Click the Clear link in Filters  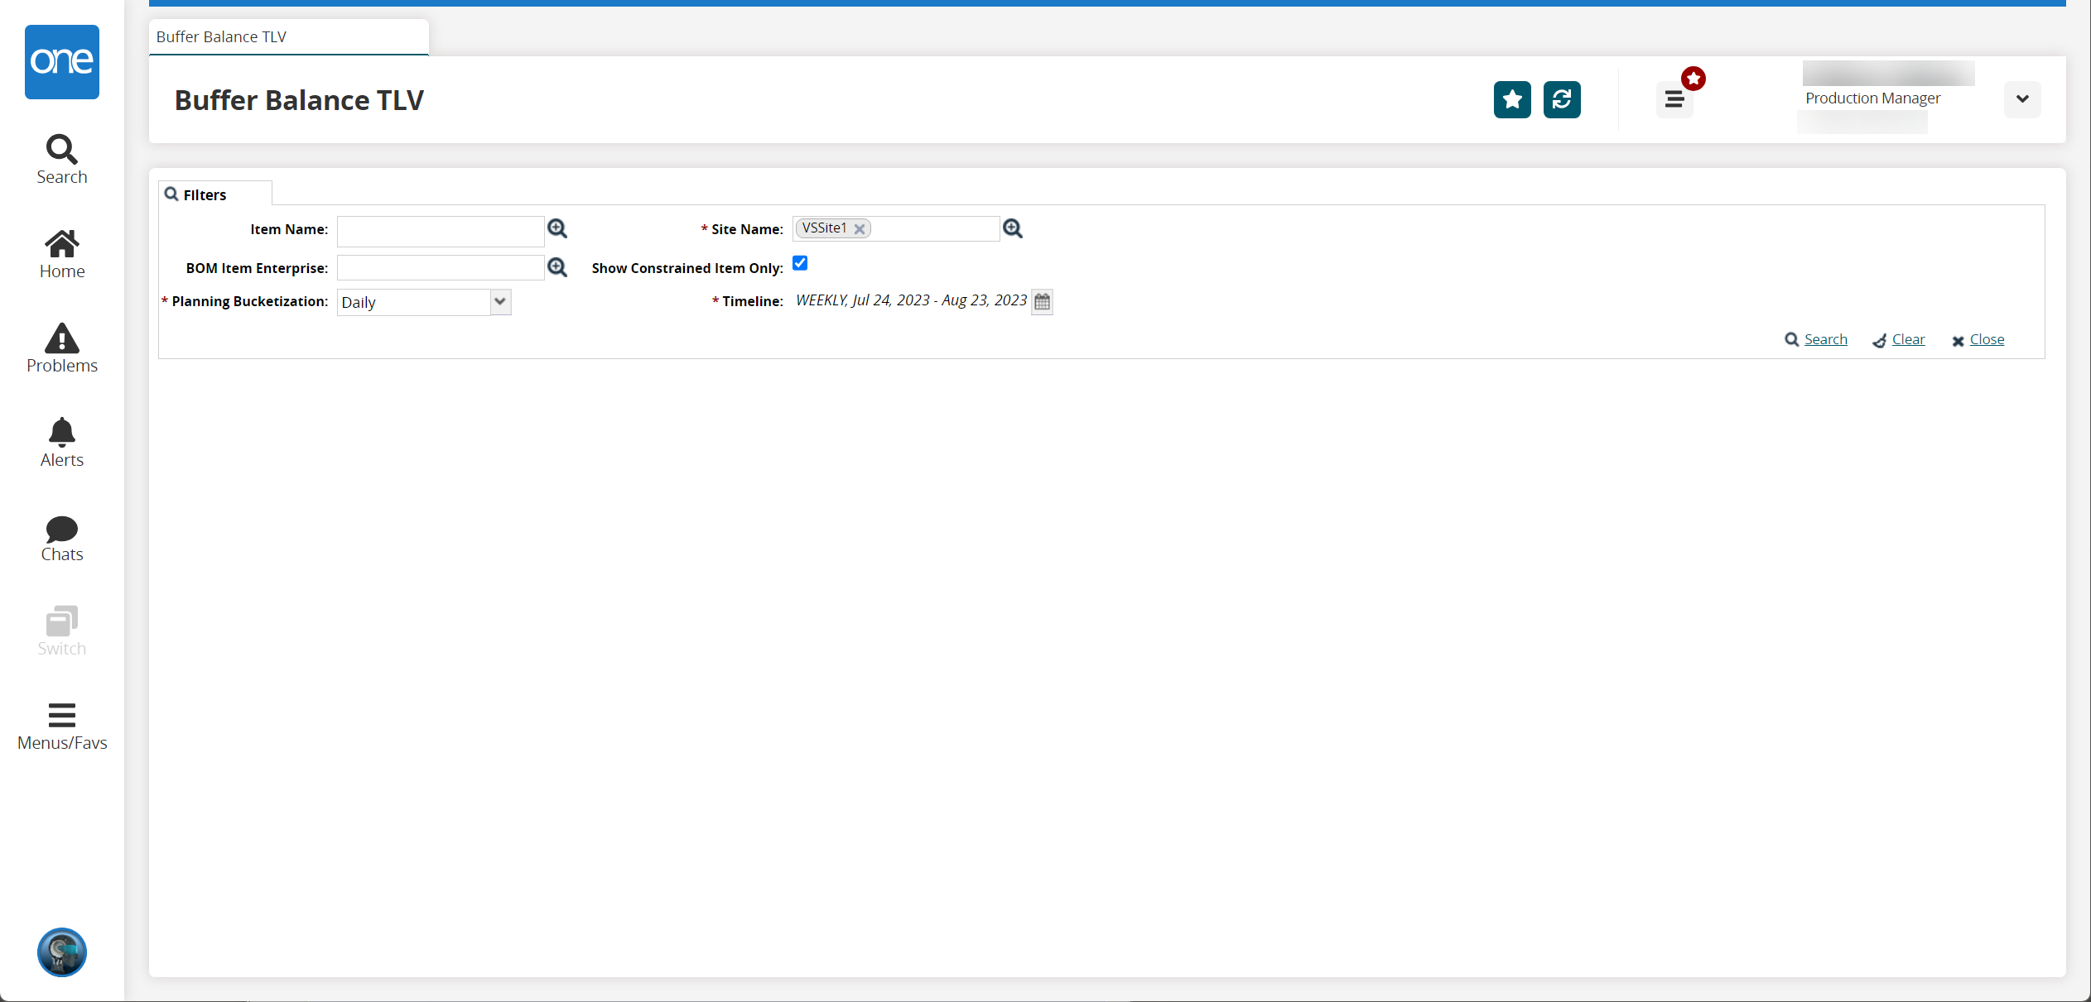tap(1907, 338)
